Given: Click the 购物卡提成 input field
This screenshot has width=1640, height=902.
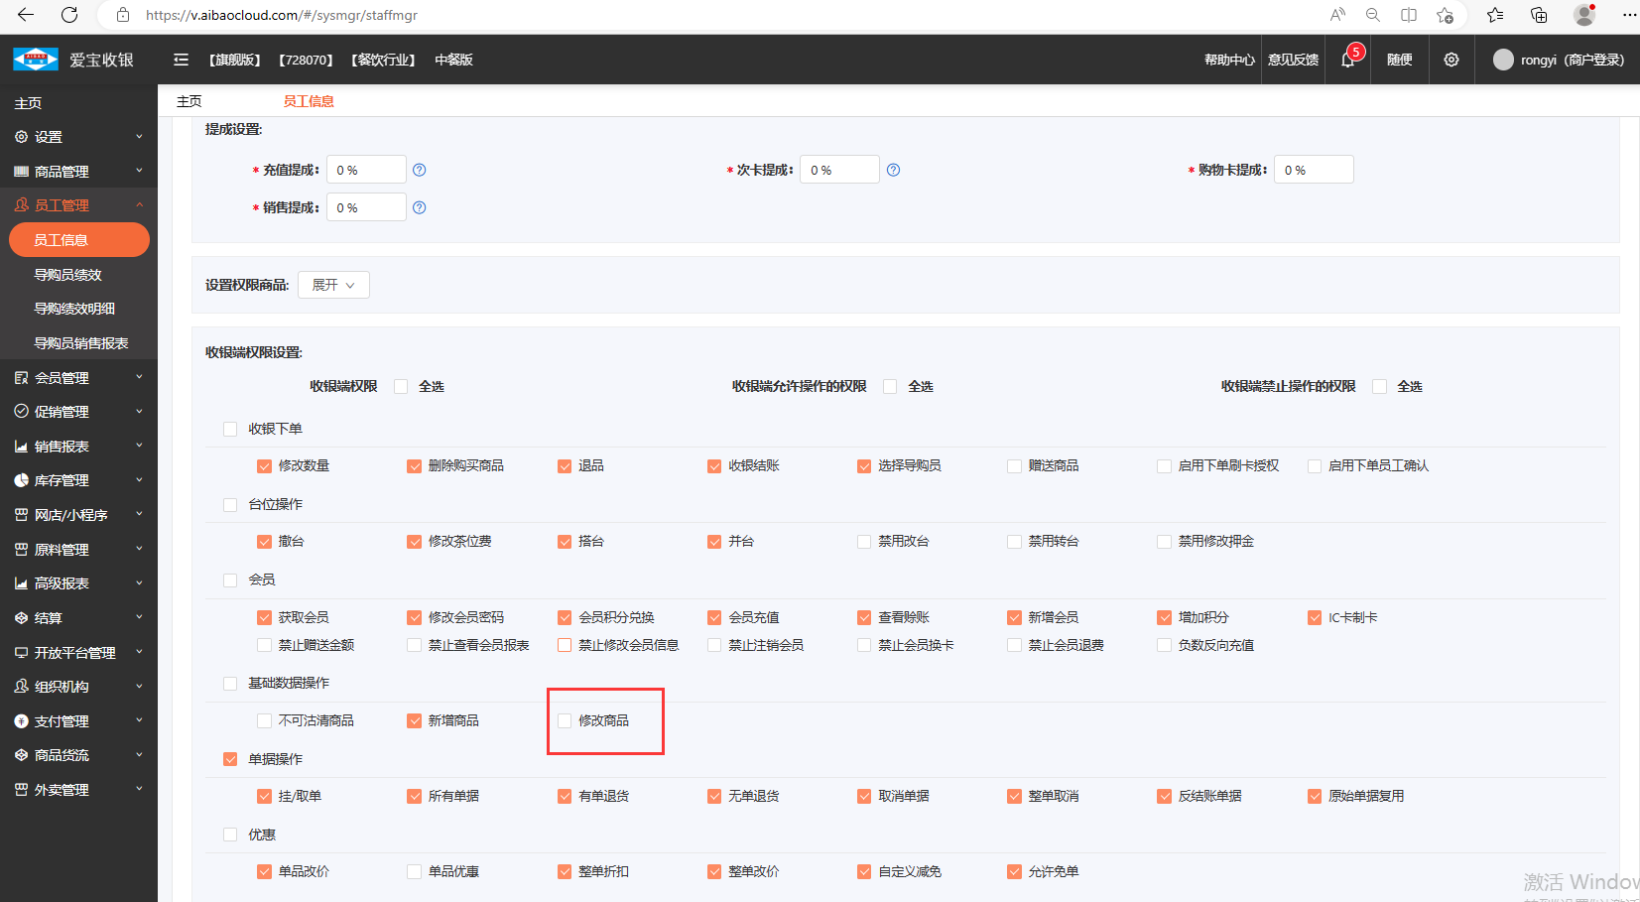Looking at the screenshot, I should coord(1314,171).
